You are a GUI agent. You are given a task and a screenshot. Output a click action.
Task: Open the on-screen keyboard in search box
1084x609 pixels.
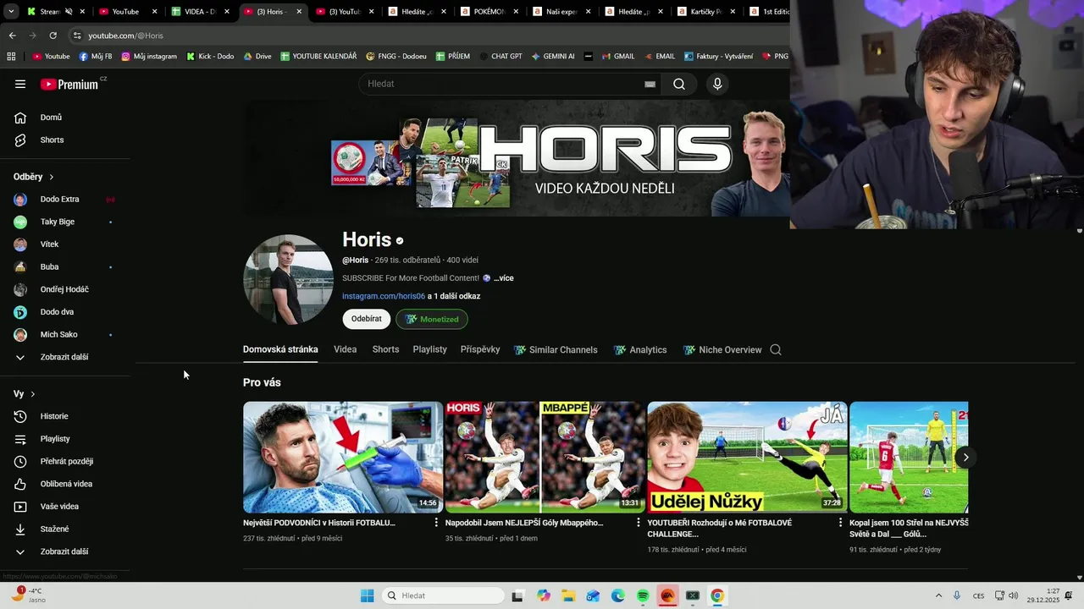point(650,84)
